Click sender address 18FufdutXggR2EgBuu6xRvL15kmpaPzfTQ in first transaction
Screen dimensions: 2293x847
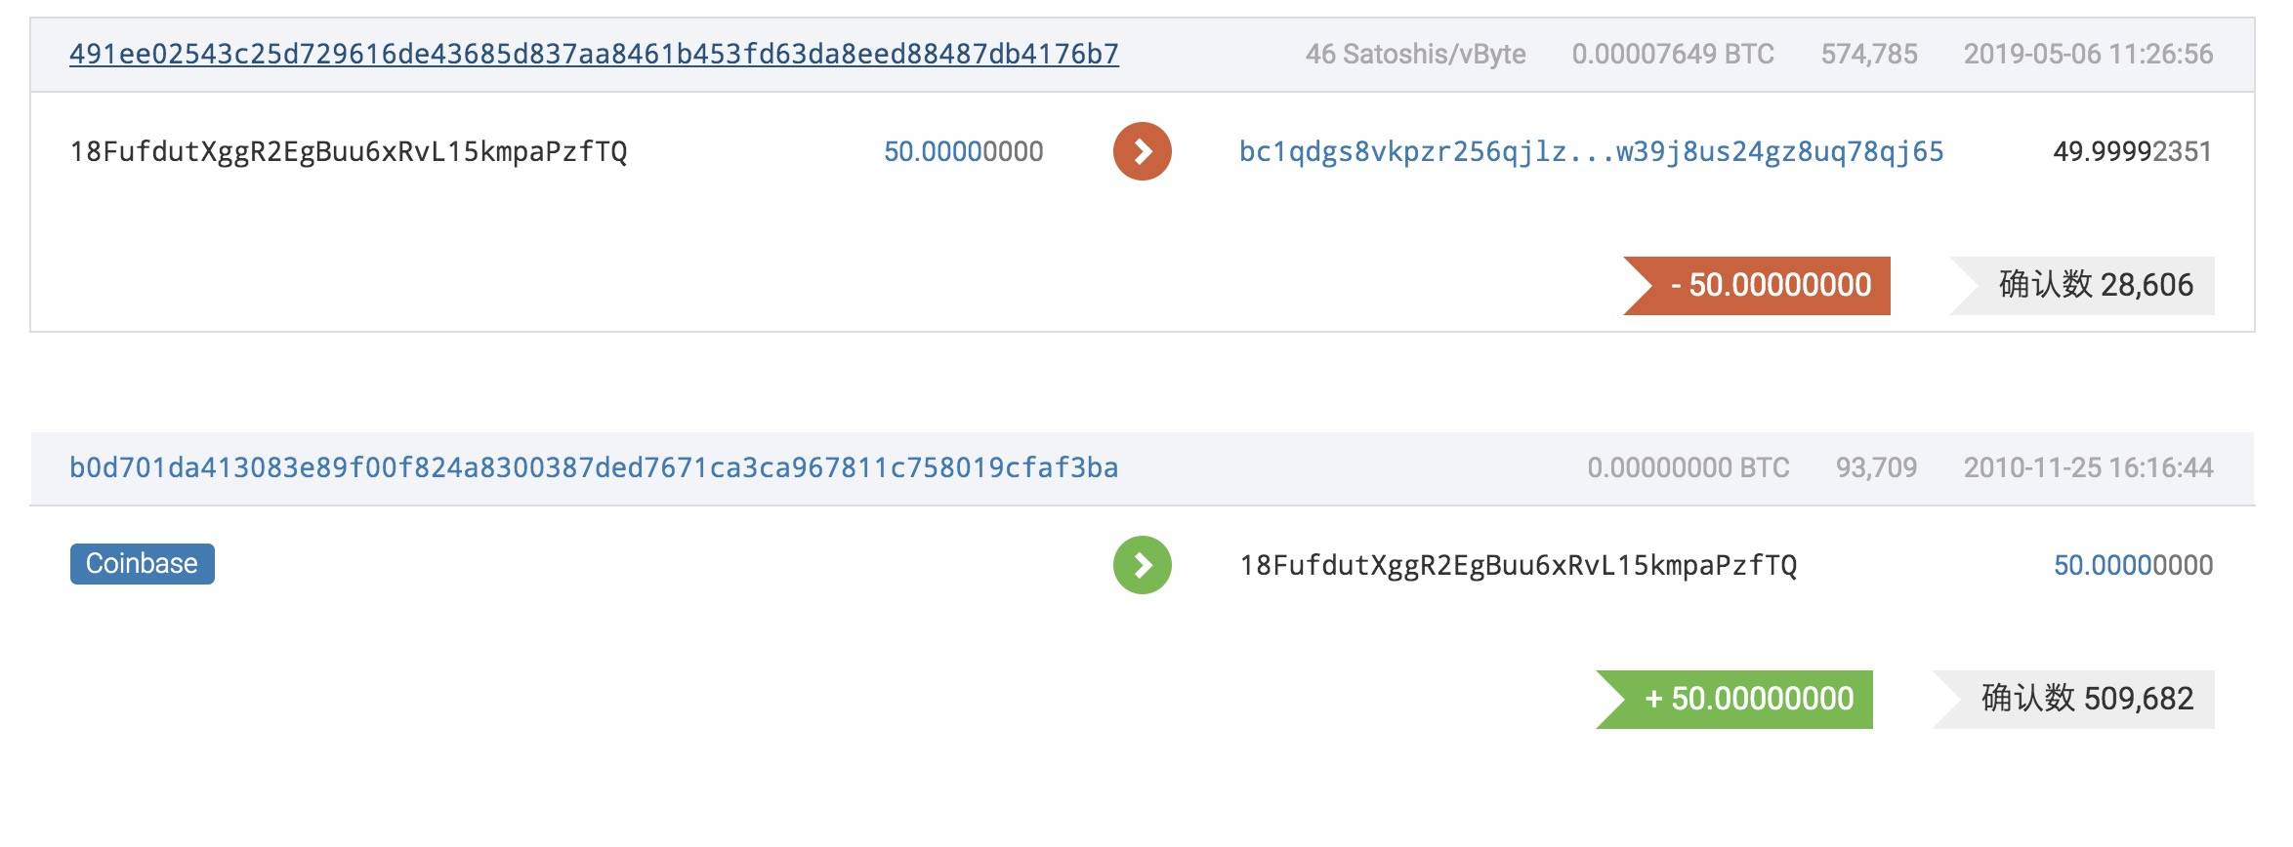349,151
